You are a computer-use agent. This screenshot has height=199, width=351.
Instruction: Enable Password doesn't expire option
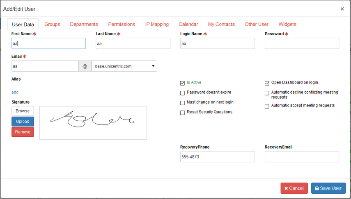[x=182, y=93]
